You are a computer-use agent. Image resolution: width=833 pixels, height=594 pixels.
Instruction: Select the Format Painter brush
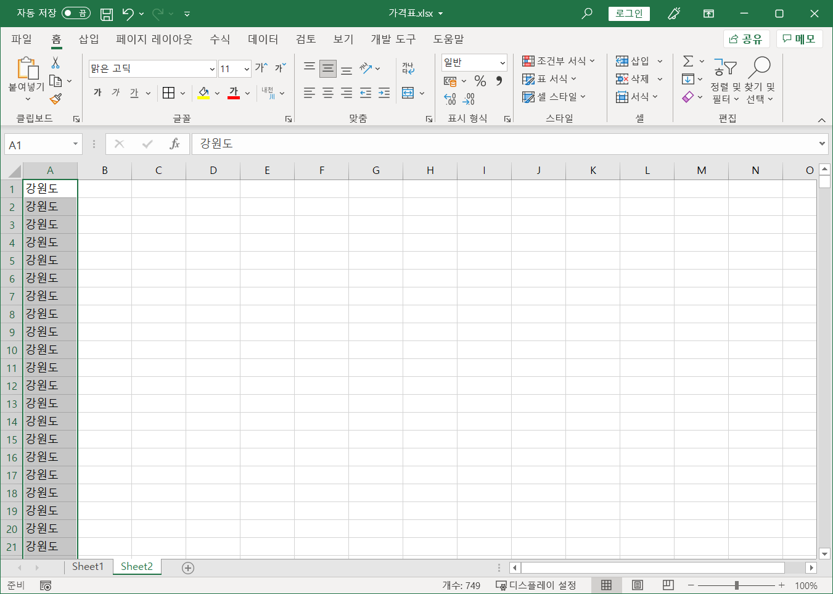[55, 99]
